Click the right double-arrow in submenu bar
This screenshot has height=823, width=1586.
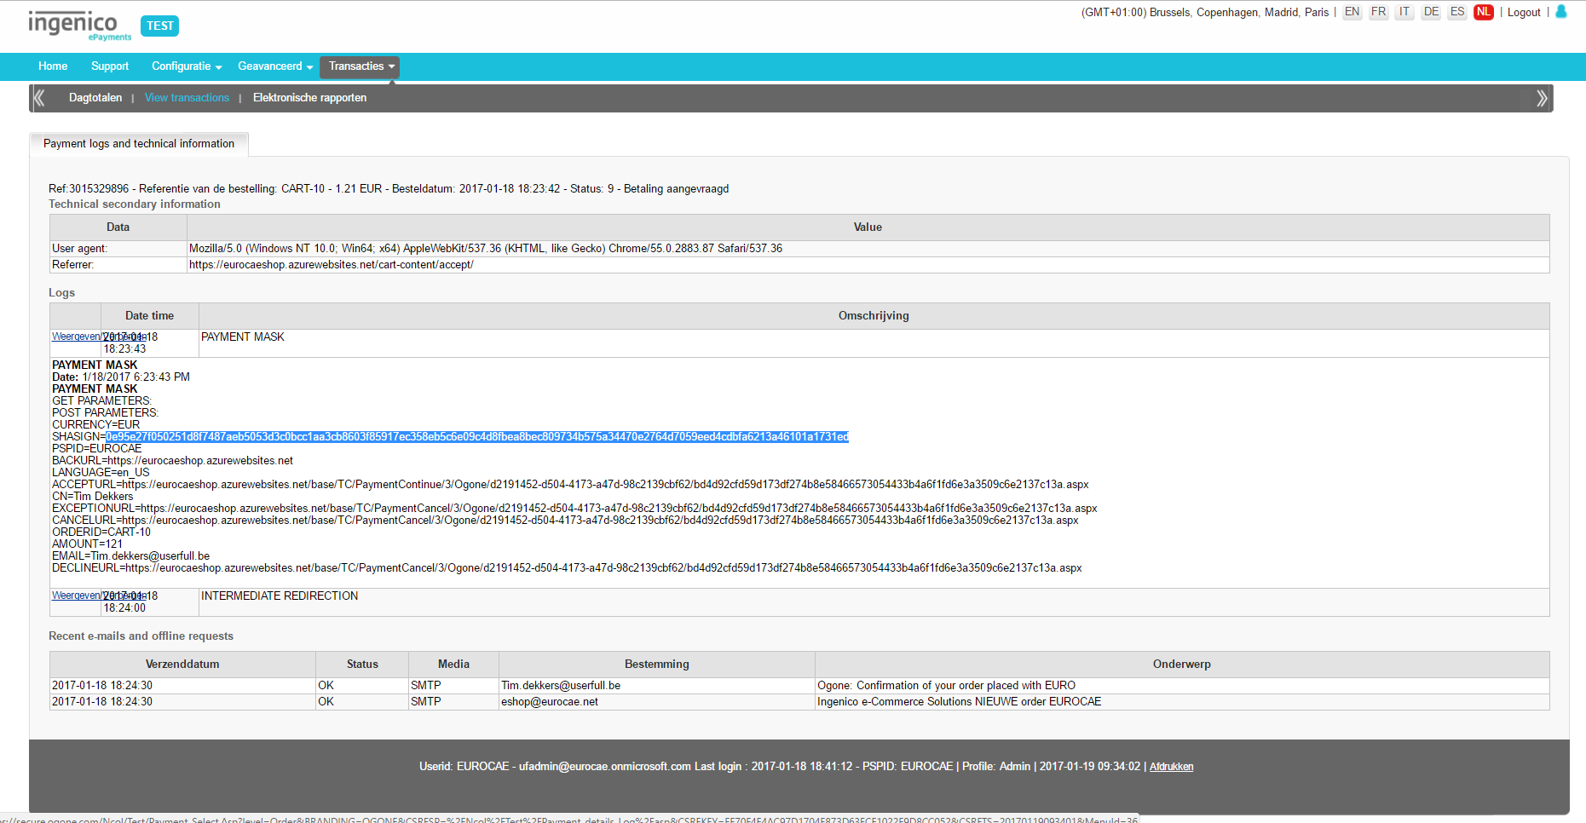coord(1542,98)
